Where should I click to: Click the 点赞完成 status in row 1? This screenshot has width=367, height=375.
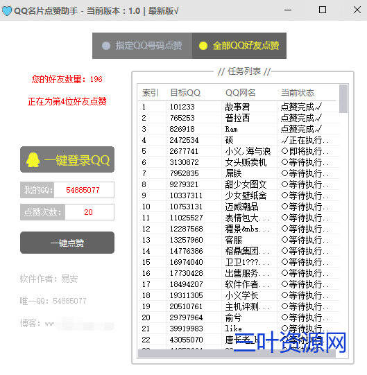[x=301, y=107]
